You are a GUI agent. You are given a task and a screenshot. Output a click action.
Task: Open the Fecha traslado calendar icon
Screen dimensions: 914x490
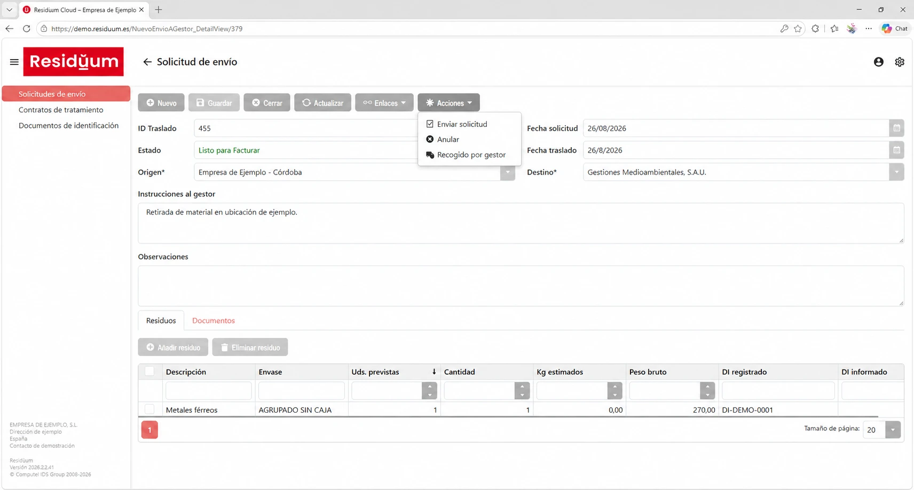(896, 150)
